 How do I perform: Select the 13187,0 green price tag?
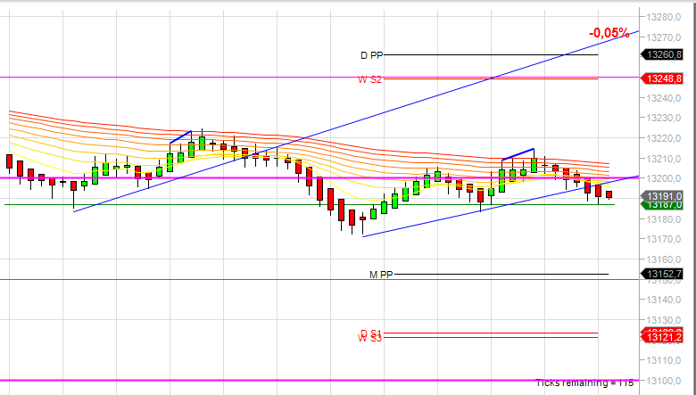click(x=661, y=205)
